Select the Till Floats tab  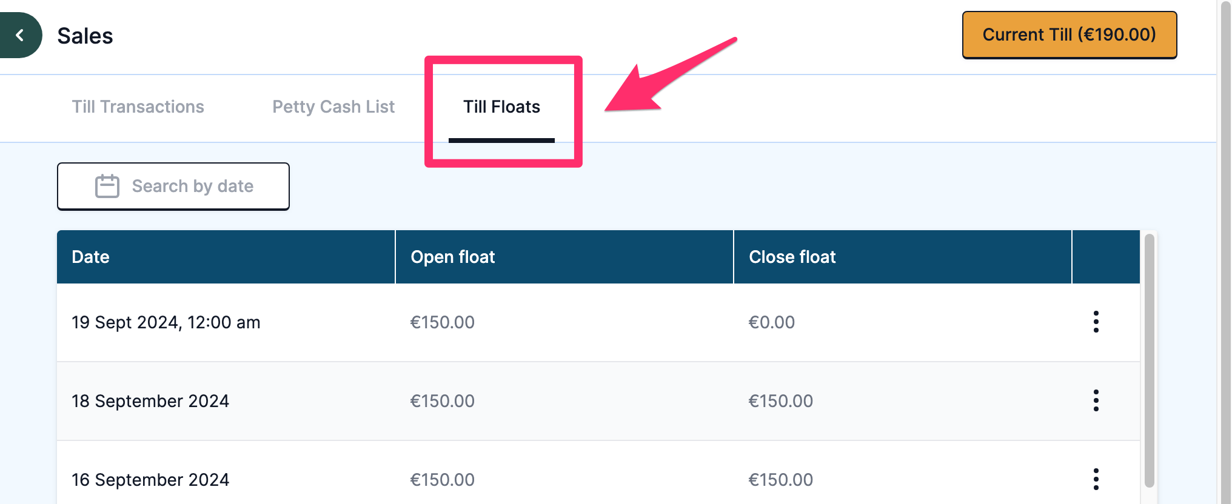pos(501,107)
